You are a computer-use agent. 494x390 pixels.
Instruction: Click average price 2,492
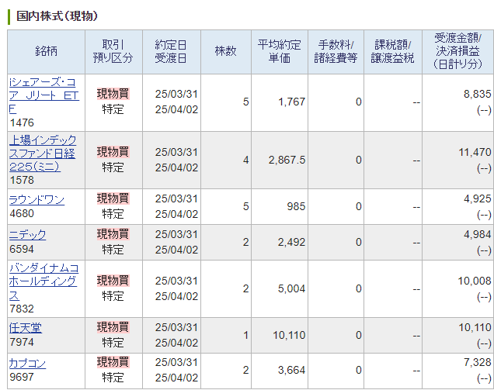click(292, 243)
